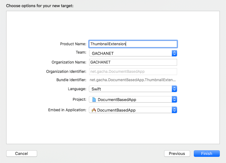Select the Swift language popup
Viewport: 226px width, 163px height.
coord(133,89)
